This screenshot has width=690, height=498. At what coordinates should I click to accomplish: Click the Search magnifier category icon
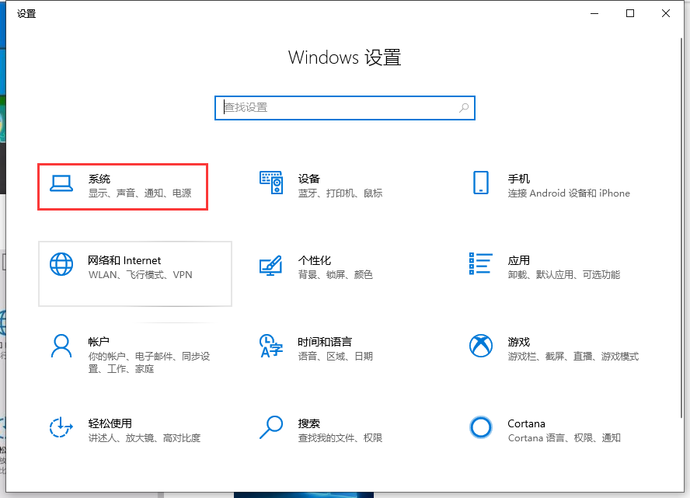pyautogui.click(x=271, y=427)
